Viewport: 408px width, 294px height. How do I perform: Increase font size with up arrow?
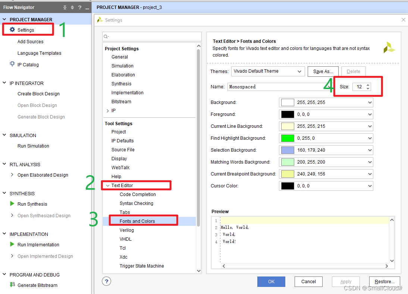coord(368,85)
